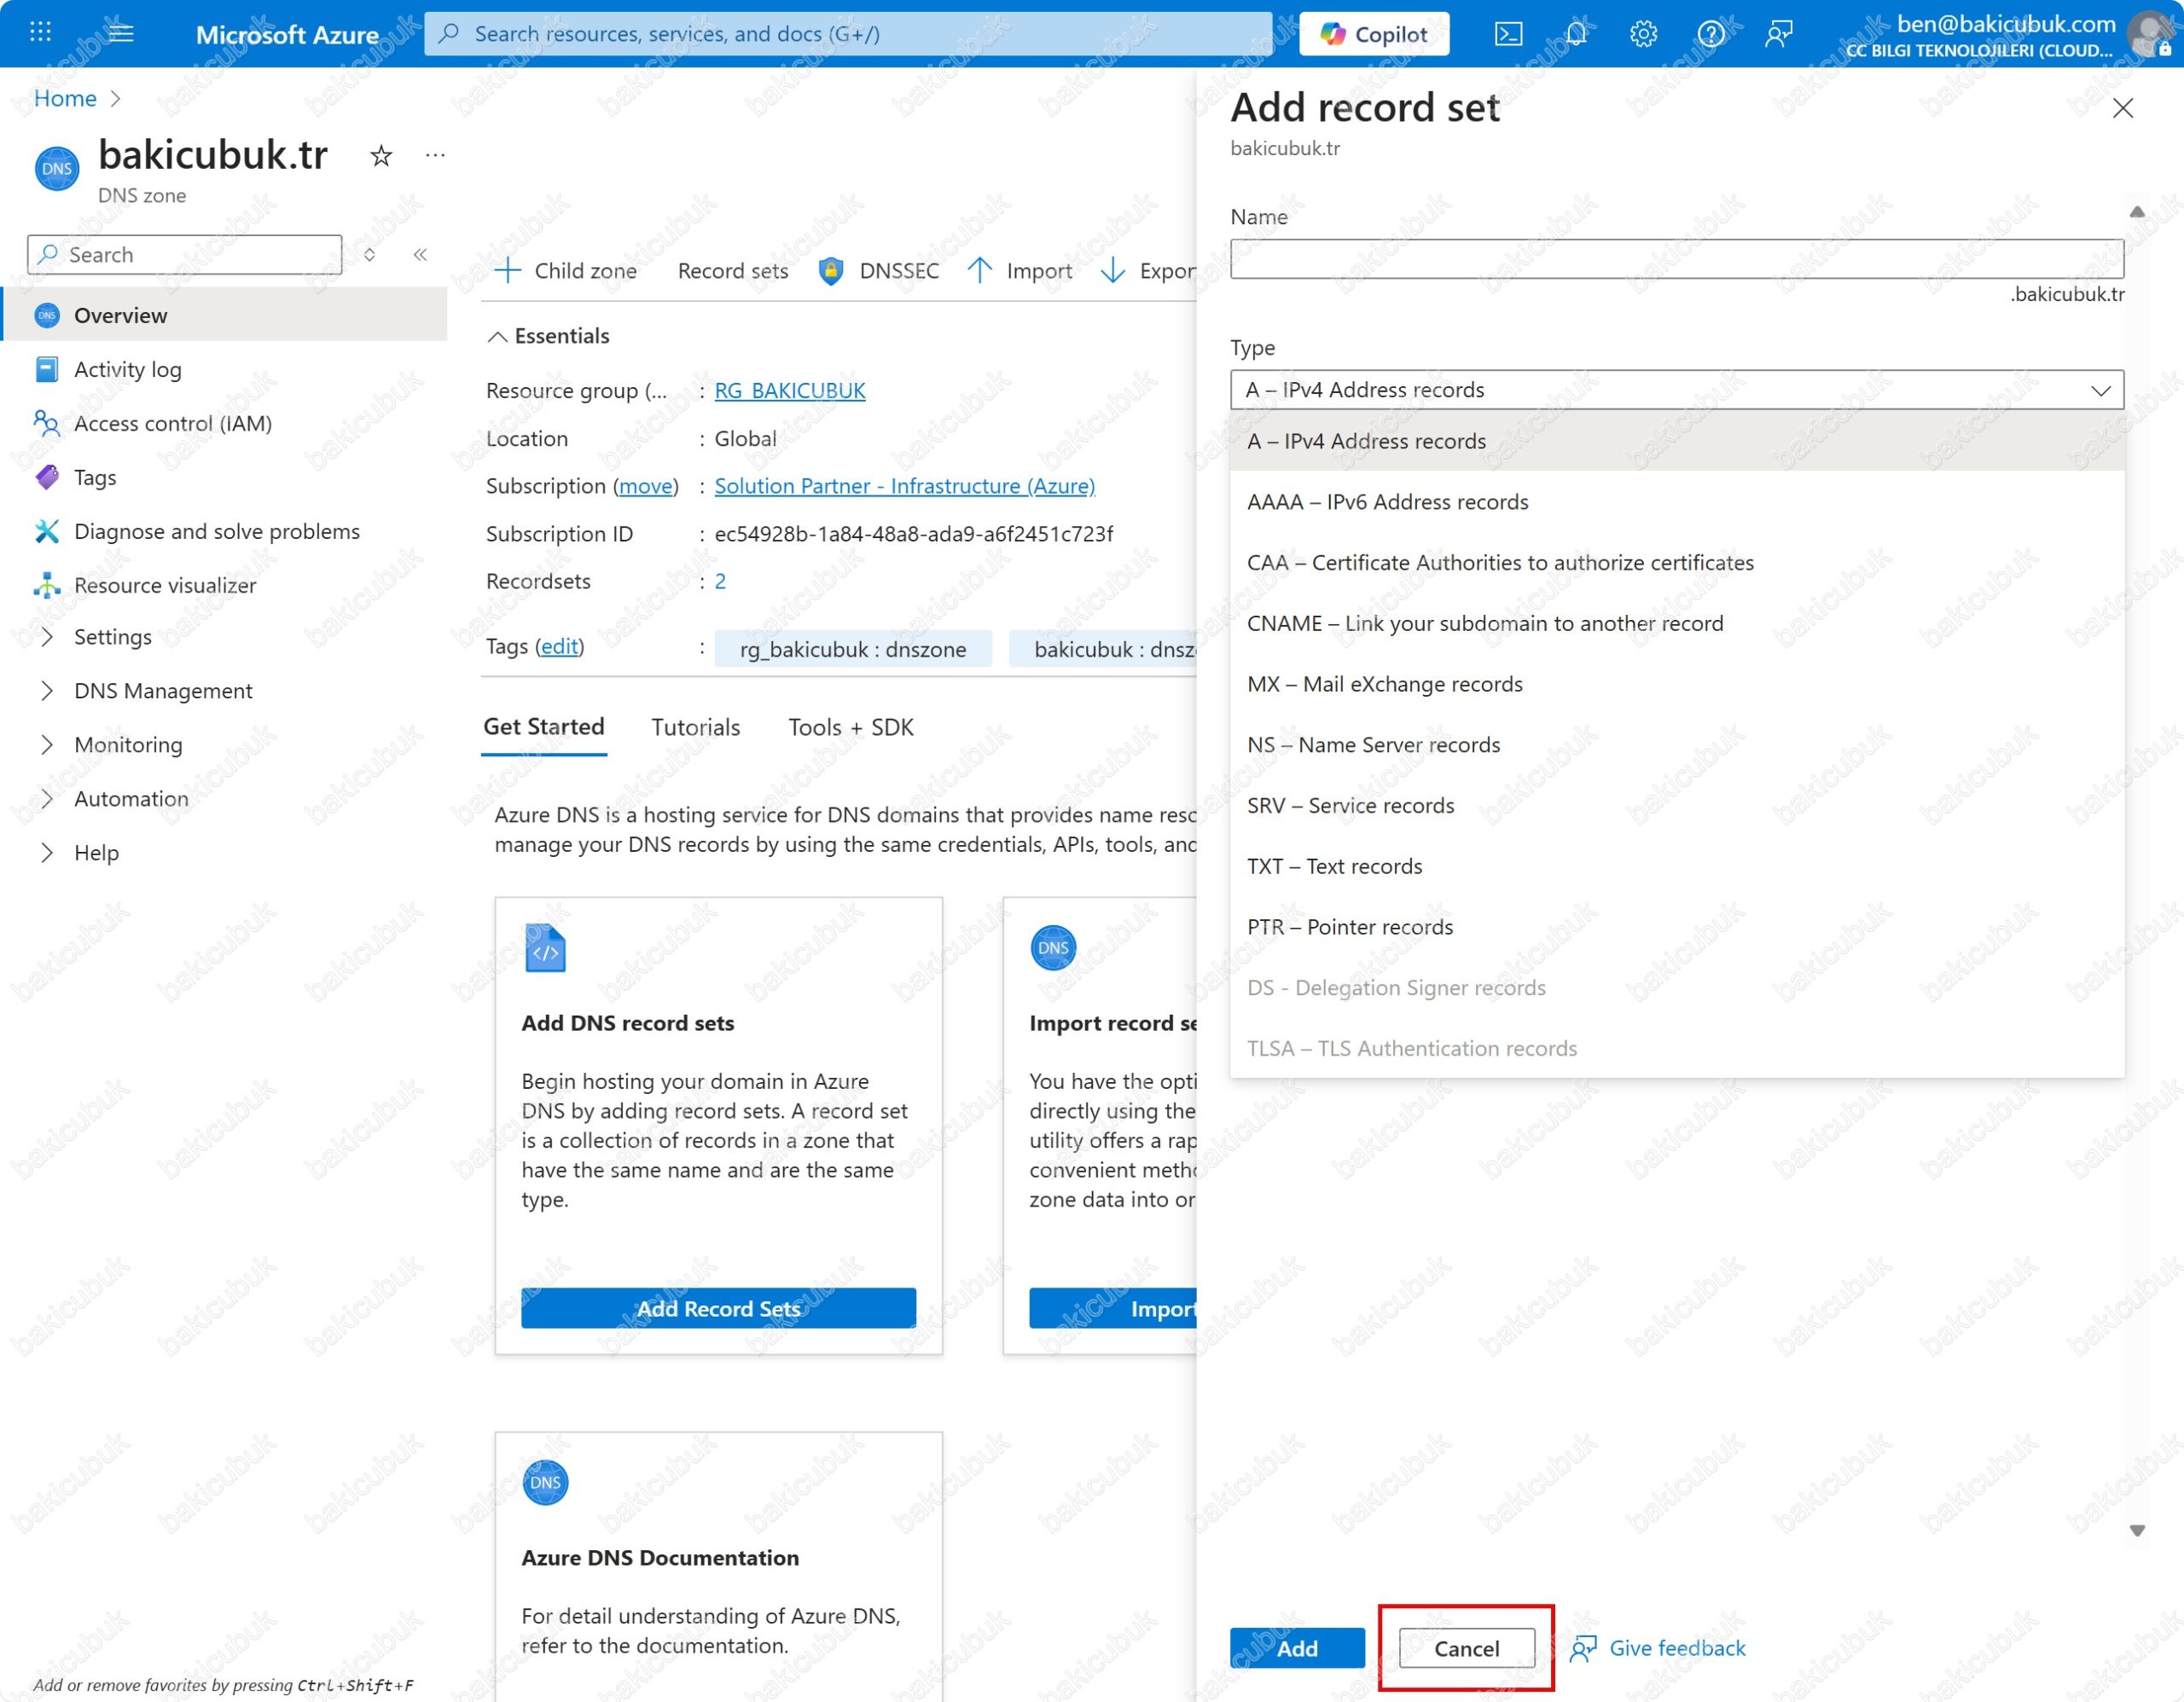Image resolution: width=2184 pixels, height=1702 pixels.
Task: Click the Add Record Sets button
Action: point(718,1308)
